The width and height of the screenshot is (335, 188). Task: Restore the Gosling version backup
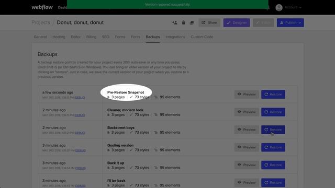[273, 147]
